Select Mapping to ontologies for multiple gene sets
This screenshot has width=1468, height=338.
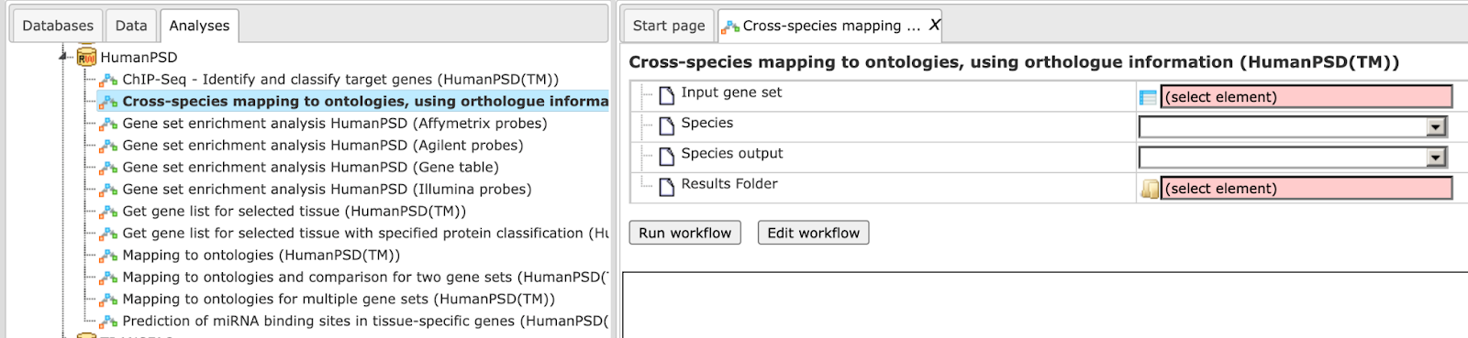point(339,300)
